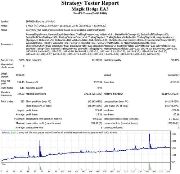Select the gross profit value 2572.39

click(98, 82)
